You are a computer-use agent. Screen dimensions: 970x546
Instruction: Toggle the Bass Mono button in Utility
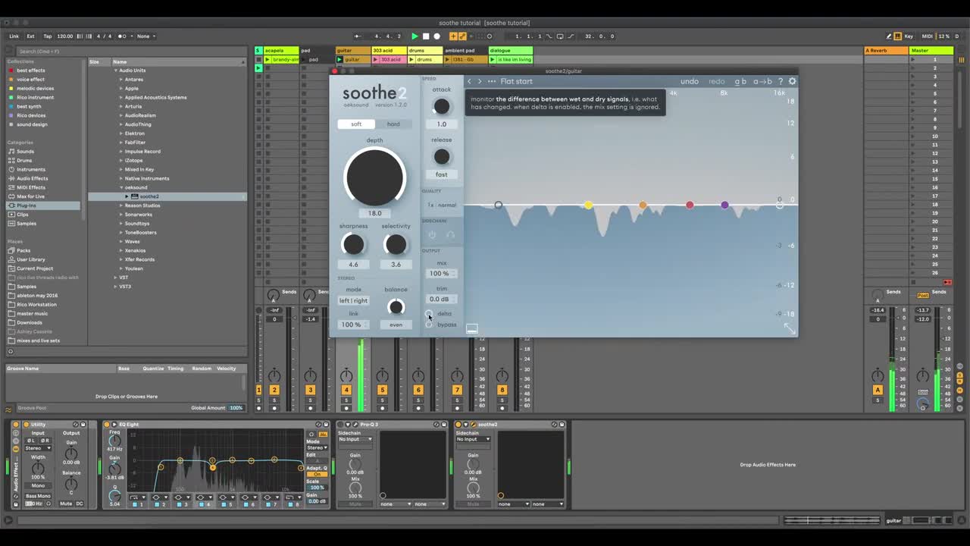(x=38, y=495)
